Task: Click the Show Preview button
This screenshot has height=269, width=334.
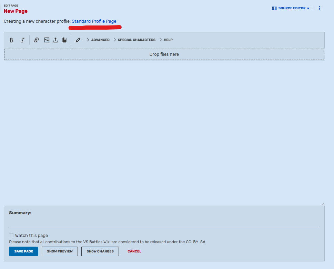Action: [x=60, y=251]
